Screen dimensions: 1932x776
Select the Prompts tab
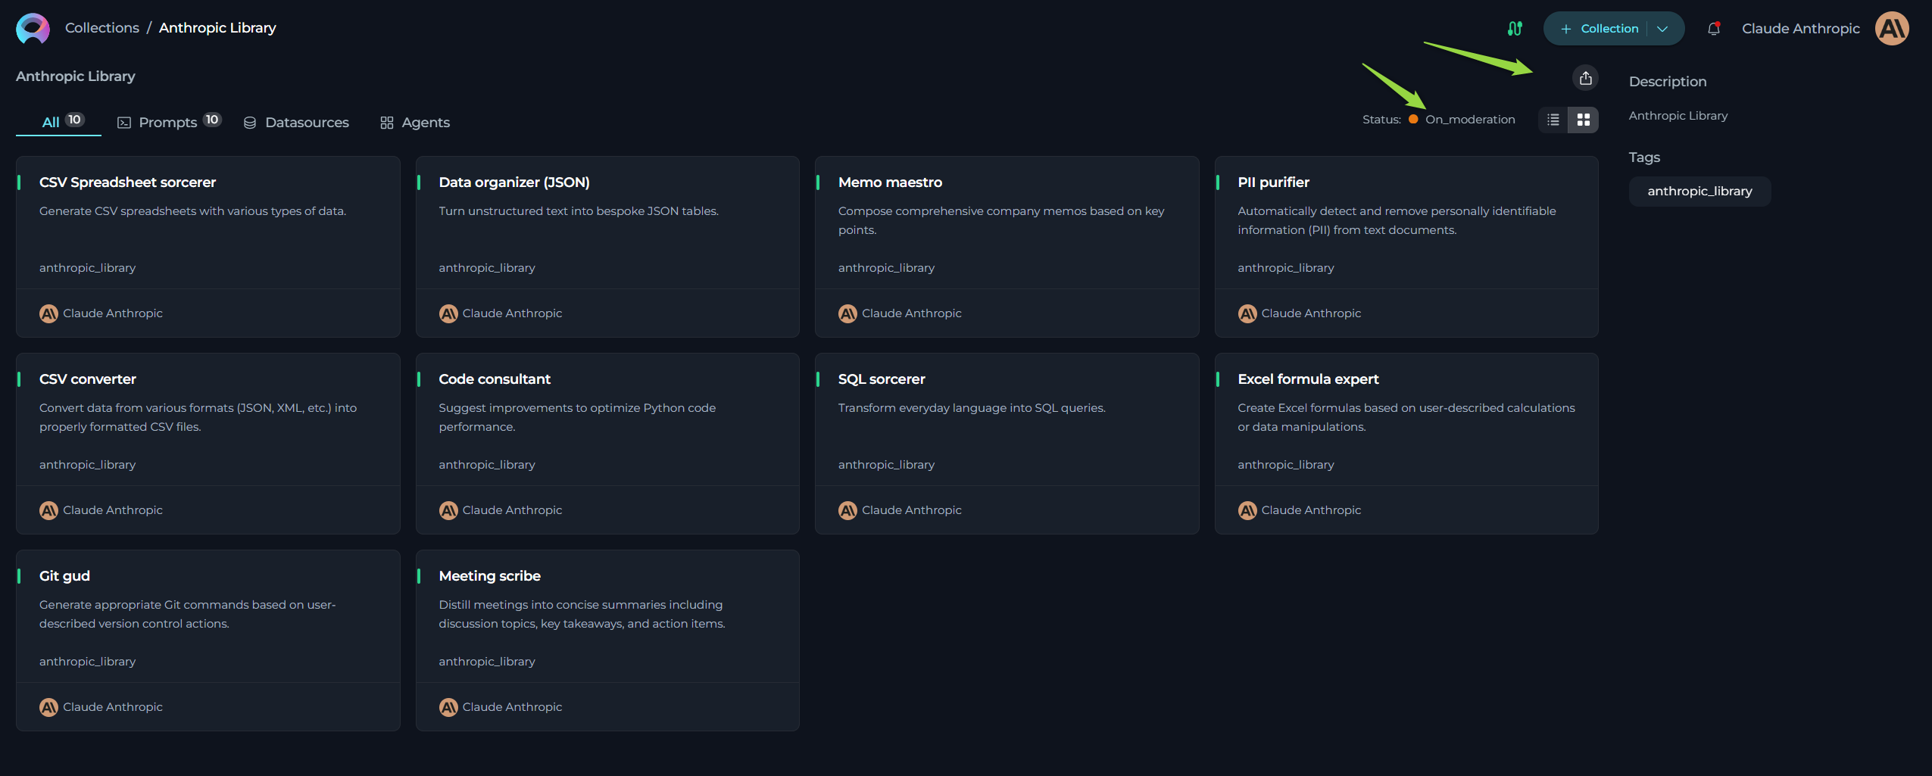168,122
